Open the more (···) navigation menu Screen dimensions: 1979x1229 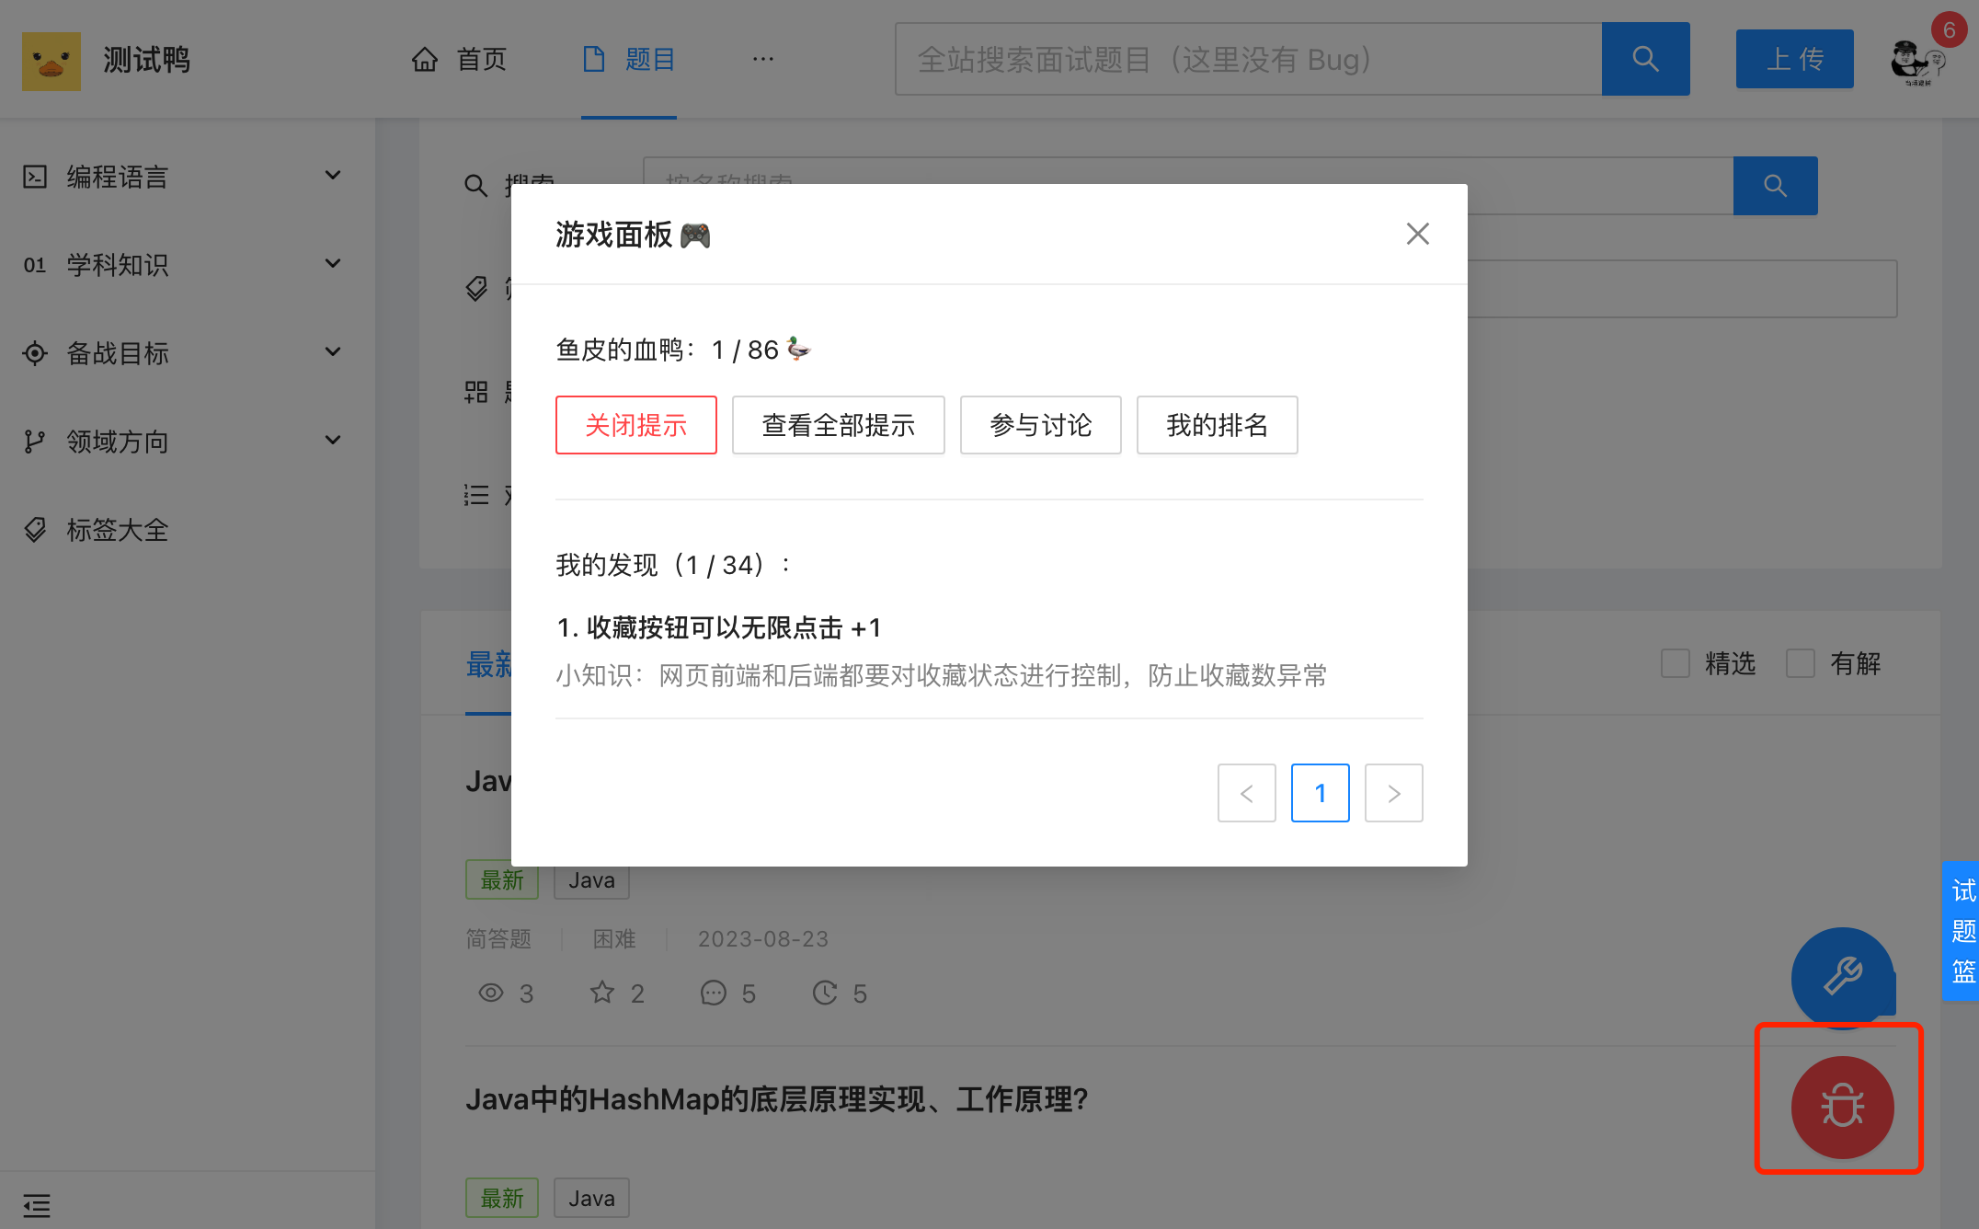[762, 60]
